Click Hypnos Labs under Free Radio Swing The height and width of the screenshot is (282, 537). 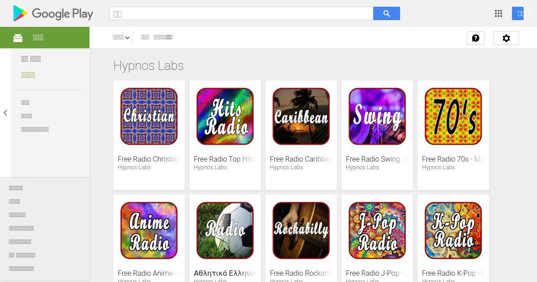click(362, 167)
